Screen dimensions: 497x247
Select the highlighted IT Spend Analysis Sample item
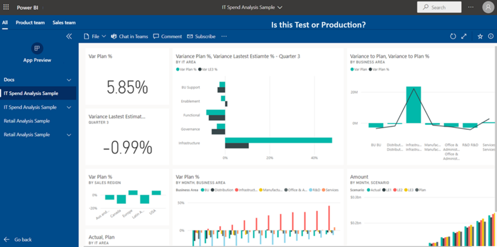click(x=38, y=93)
